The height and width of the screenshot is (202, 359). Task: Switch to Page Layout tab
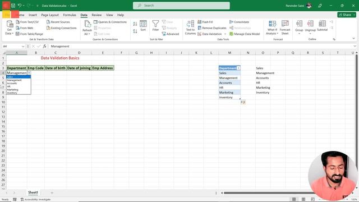point(50,15)
